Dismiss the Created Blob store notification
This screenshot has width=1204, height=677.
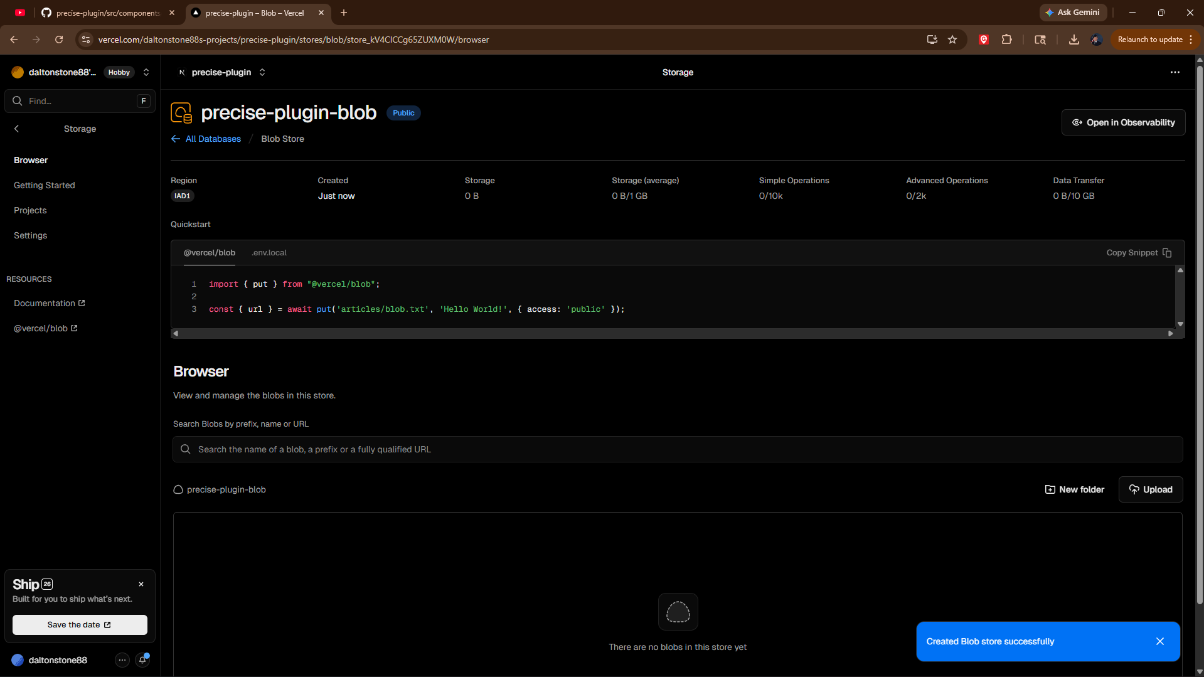pyautogui.click(x=1159, y=641)
